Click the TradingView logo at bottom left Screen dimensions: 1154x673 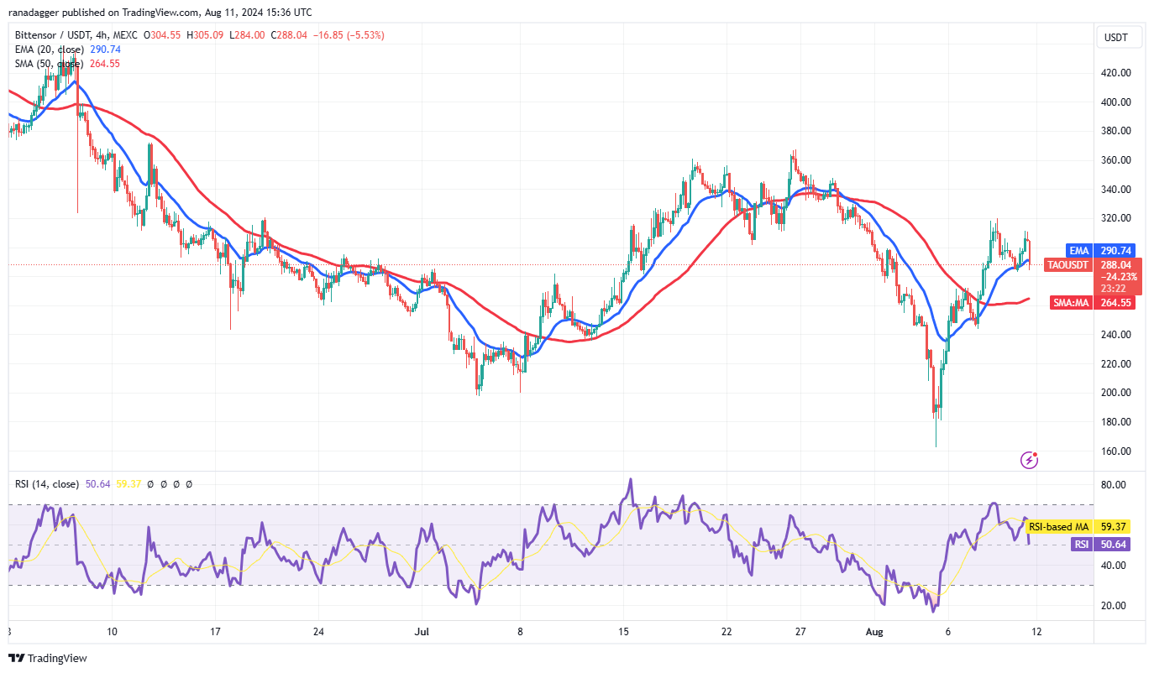48,659
